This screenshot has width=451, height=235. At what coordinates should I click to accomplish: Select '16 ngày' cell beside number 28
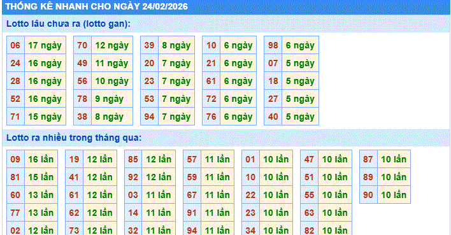click(45, 81)
